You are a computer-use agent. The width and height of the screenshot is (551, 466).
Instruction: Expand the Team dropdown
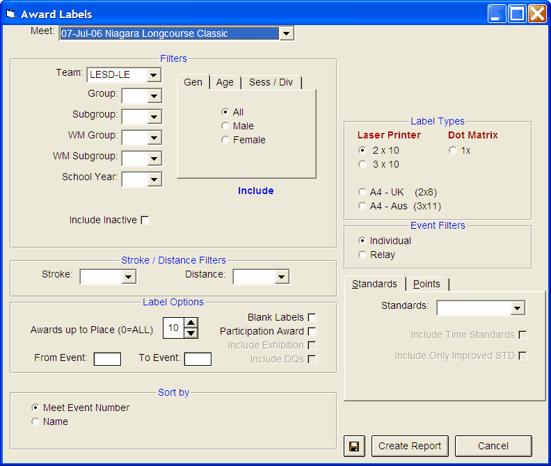point(154,74)
